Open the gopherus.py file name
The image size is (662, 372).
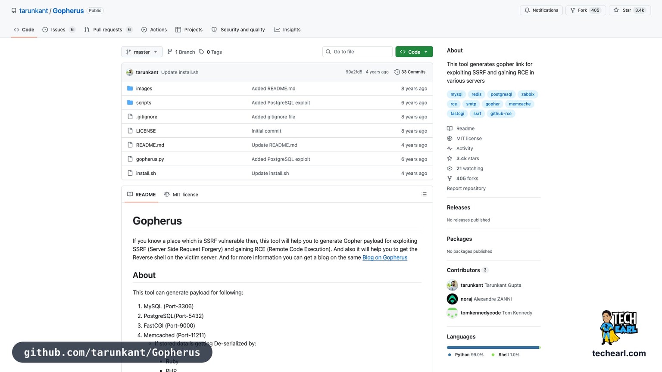[150, 159]
